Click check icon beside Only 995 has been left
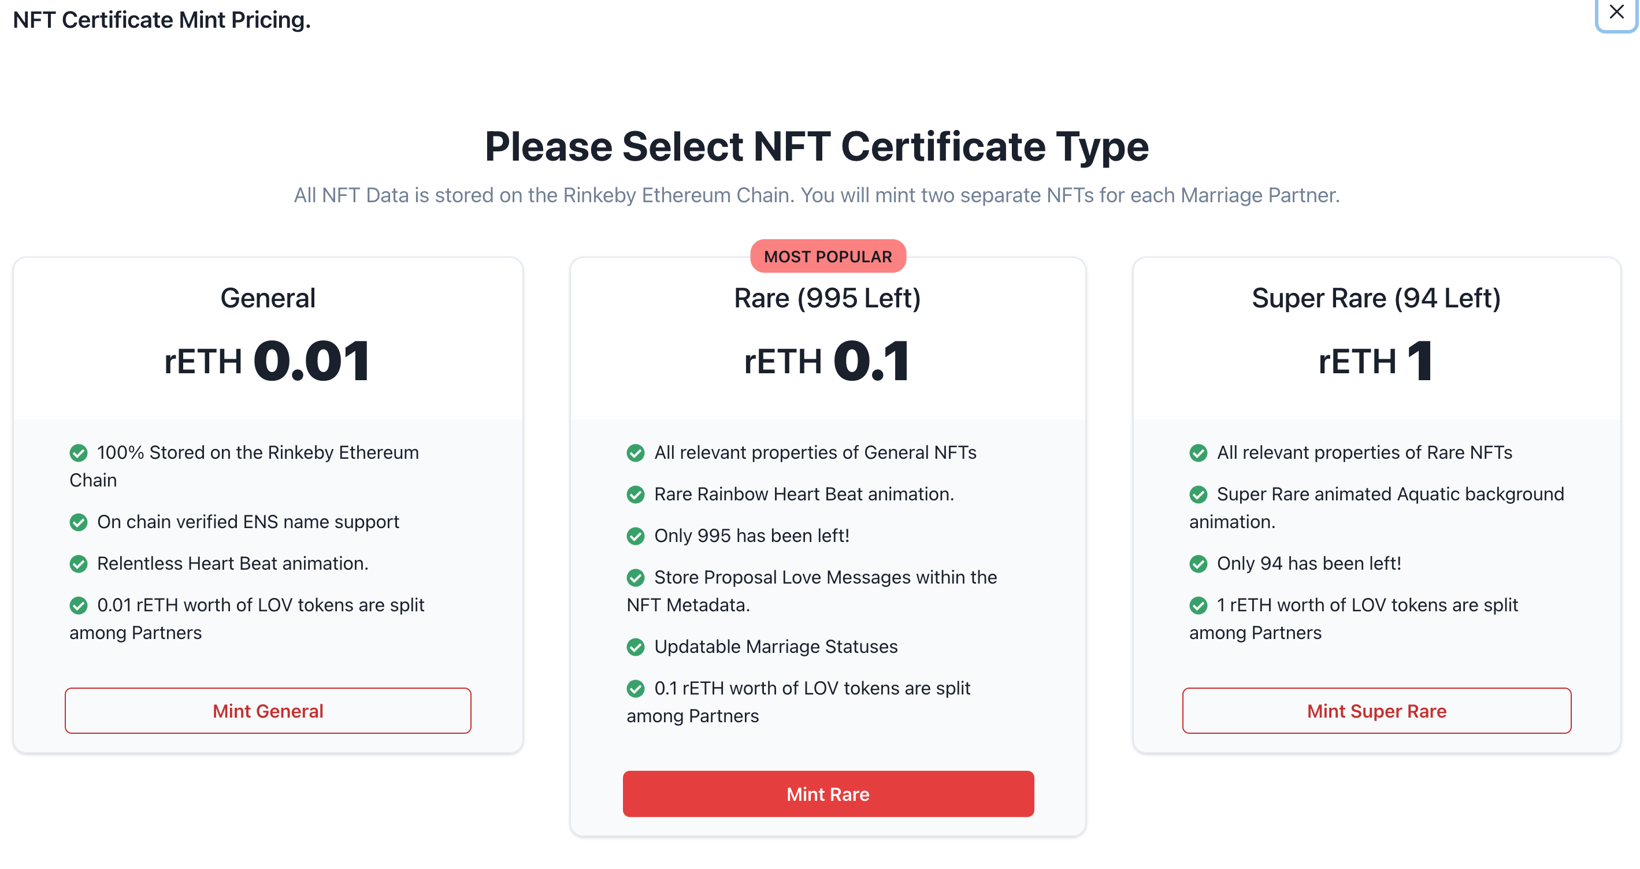Viewport: 1640px width, 869px height. [x=636, y=536]
